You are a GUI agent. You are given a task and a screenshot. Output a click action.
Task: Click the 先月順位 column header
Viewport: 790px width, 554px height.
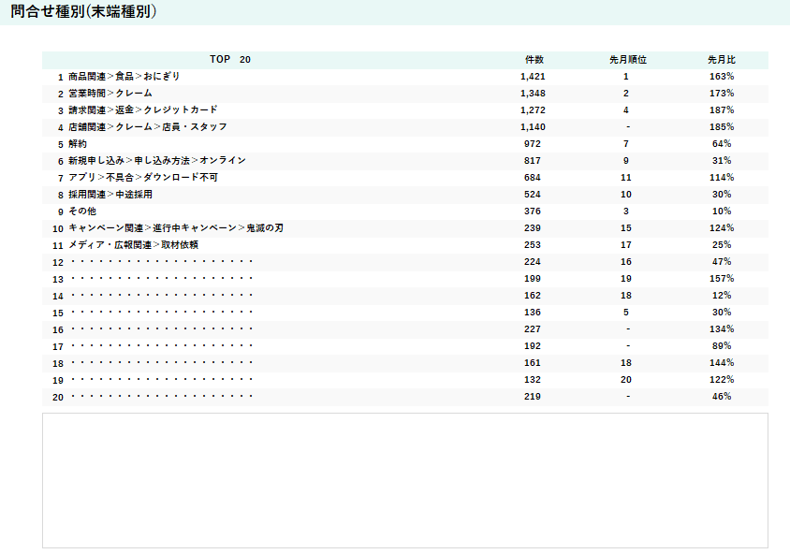coord(627,59)
